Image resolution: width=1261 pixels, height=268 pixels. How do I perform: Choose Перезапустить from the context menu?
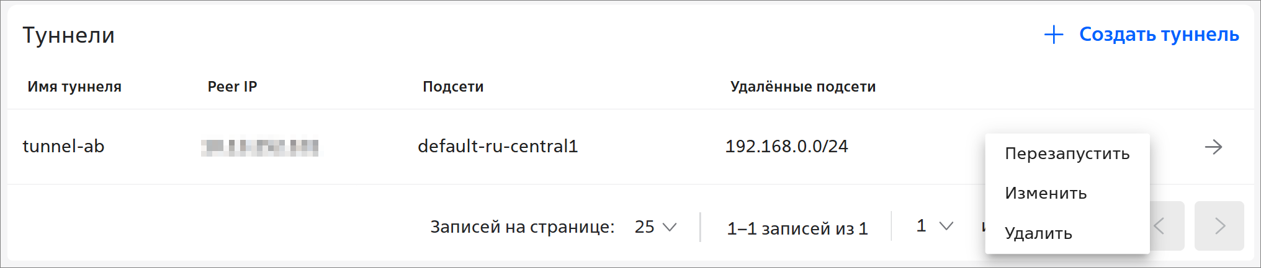(1067, 153)
